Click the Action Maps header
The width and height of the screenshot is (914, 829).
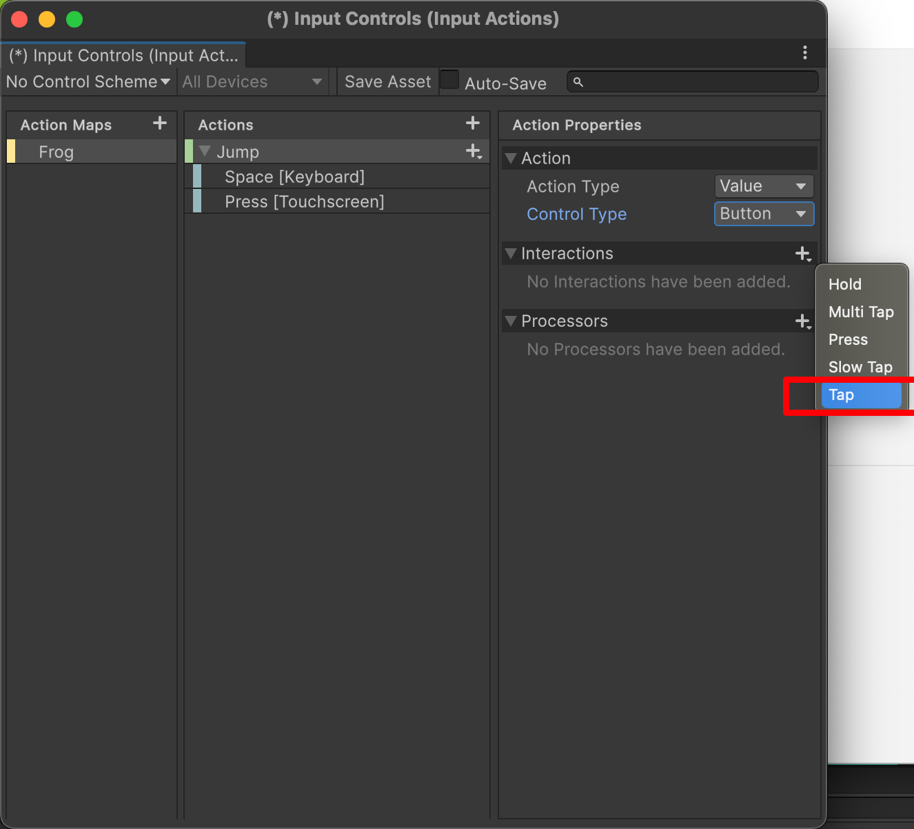pos(66,125)
